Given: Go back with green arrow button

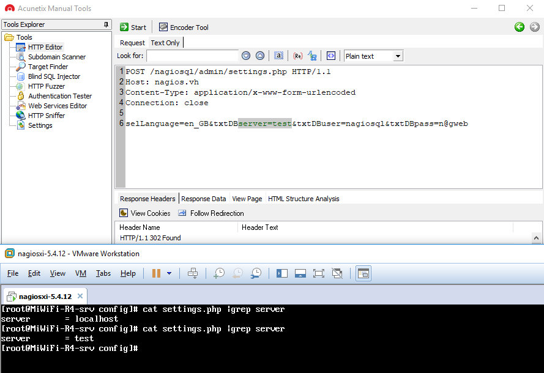Looking at the screenshot, I should [520, 27].
